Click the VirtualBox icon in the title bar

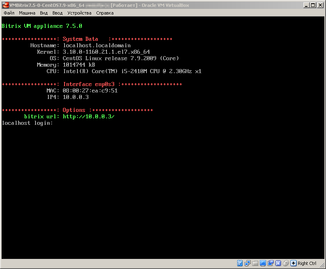point(5,5)
